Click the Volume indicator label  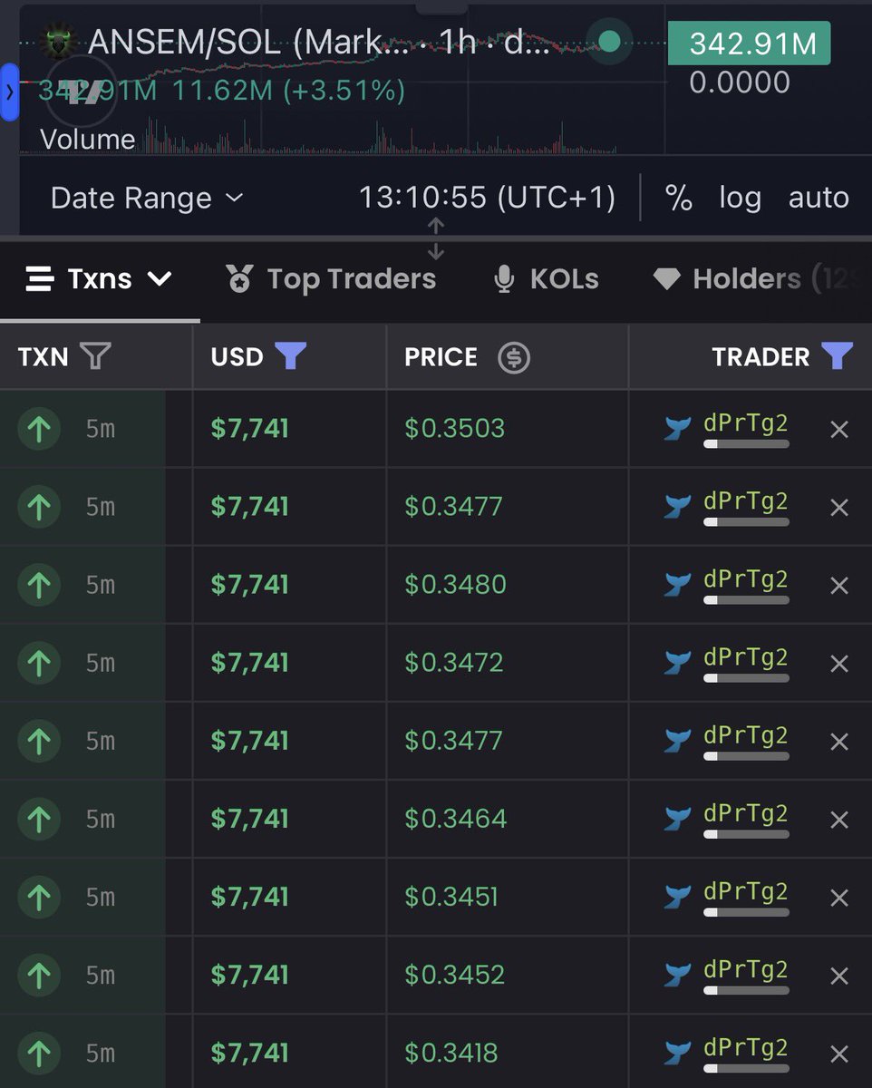[88, 139]
